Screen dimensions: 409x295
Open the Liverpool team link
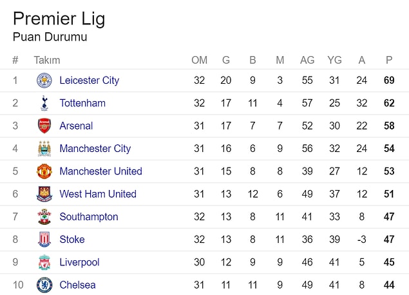79,262
